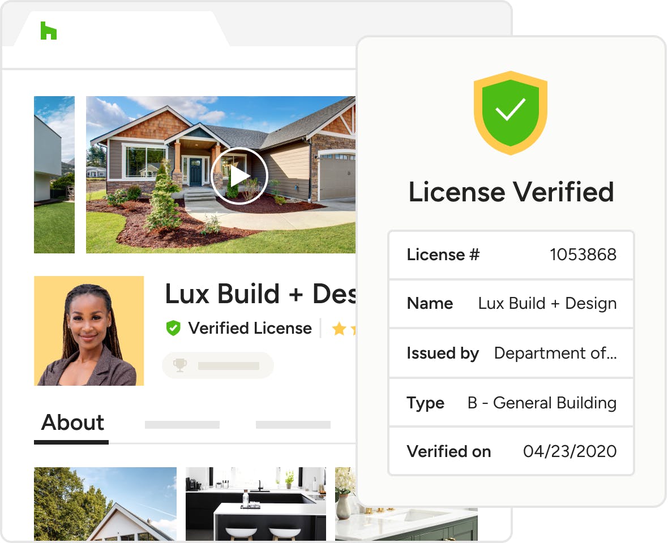Click the Name label in license card

pyautogui.click(x=430, y=303)
